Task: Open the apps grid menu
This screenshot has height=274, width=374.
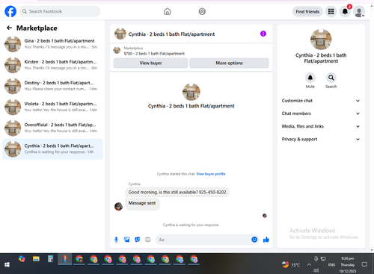Action: pyautogui.click(x=331, y=11)
